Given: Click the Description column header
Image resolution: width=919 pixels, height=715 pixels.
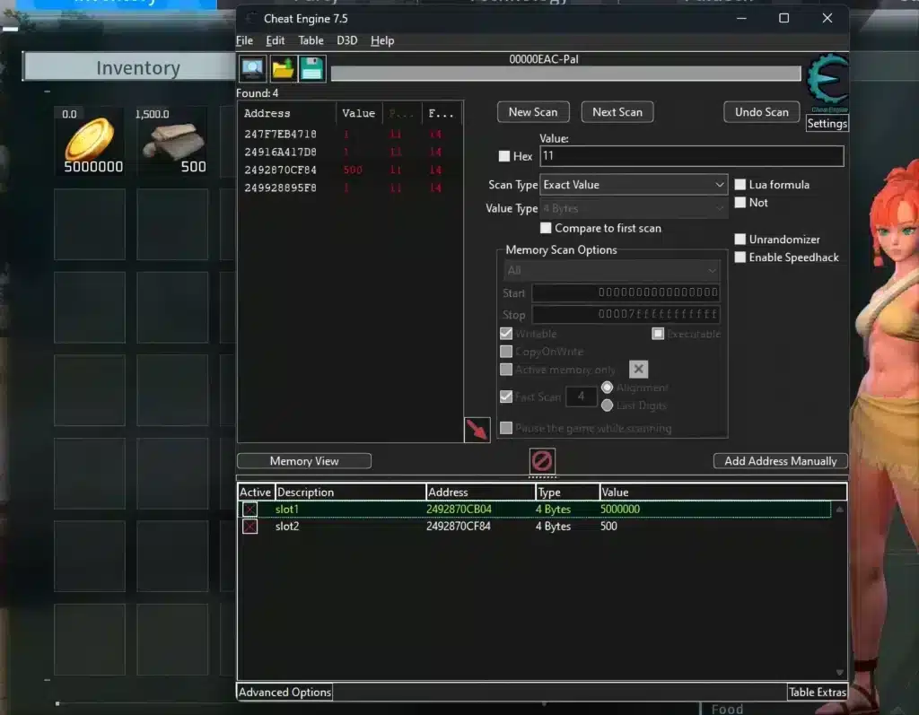Looking at the screenshot, I should [x=350, y=493].
